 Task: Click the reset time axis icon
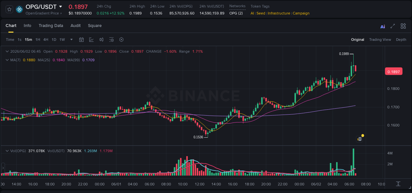click(x=398, y=184)
